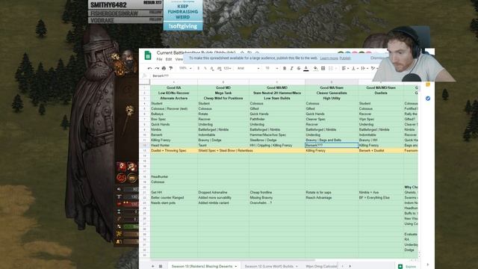The image size is (478, 269).
Task: Select row 13 header
Action: [145, 150]
